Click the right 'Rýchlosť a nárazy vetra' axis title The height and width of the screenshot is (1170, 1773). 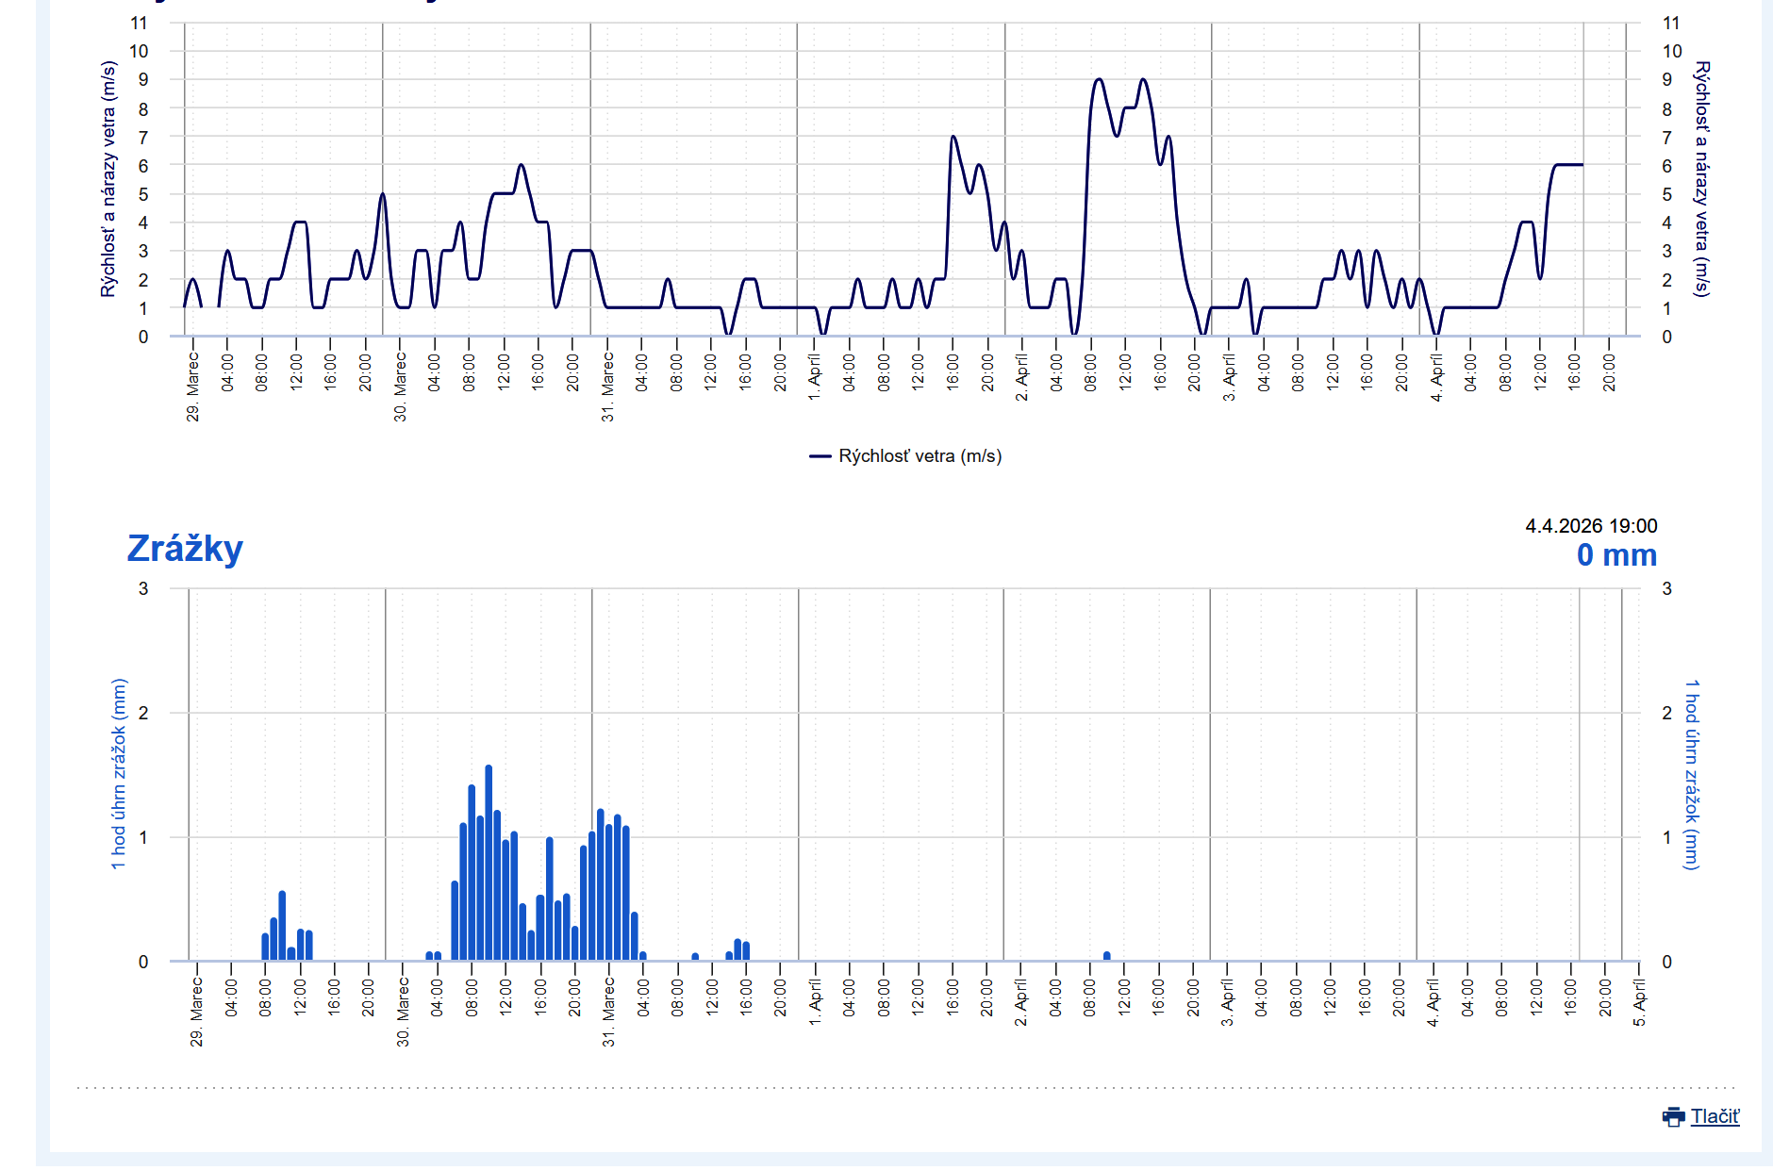[1701, 179]
